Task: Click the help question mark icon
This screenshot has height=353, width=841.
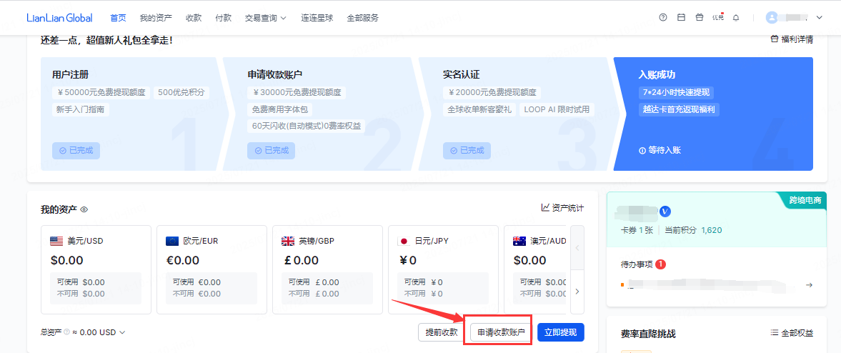Action: 663,18
